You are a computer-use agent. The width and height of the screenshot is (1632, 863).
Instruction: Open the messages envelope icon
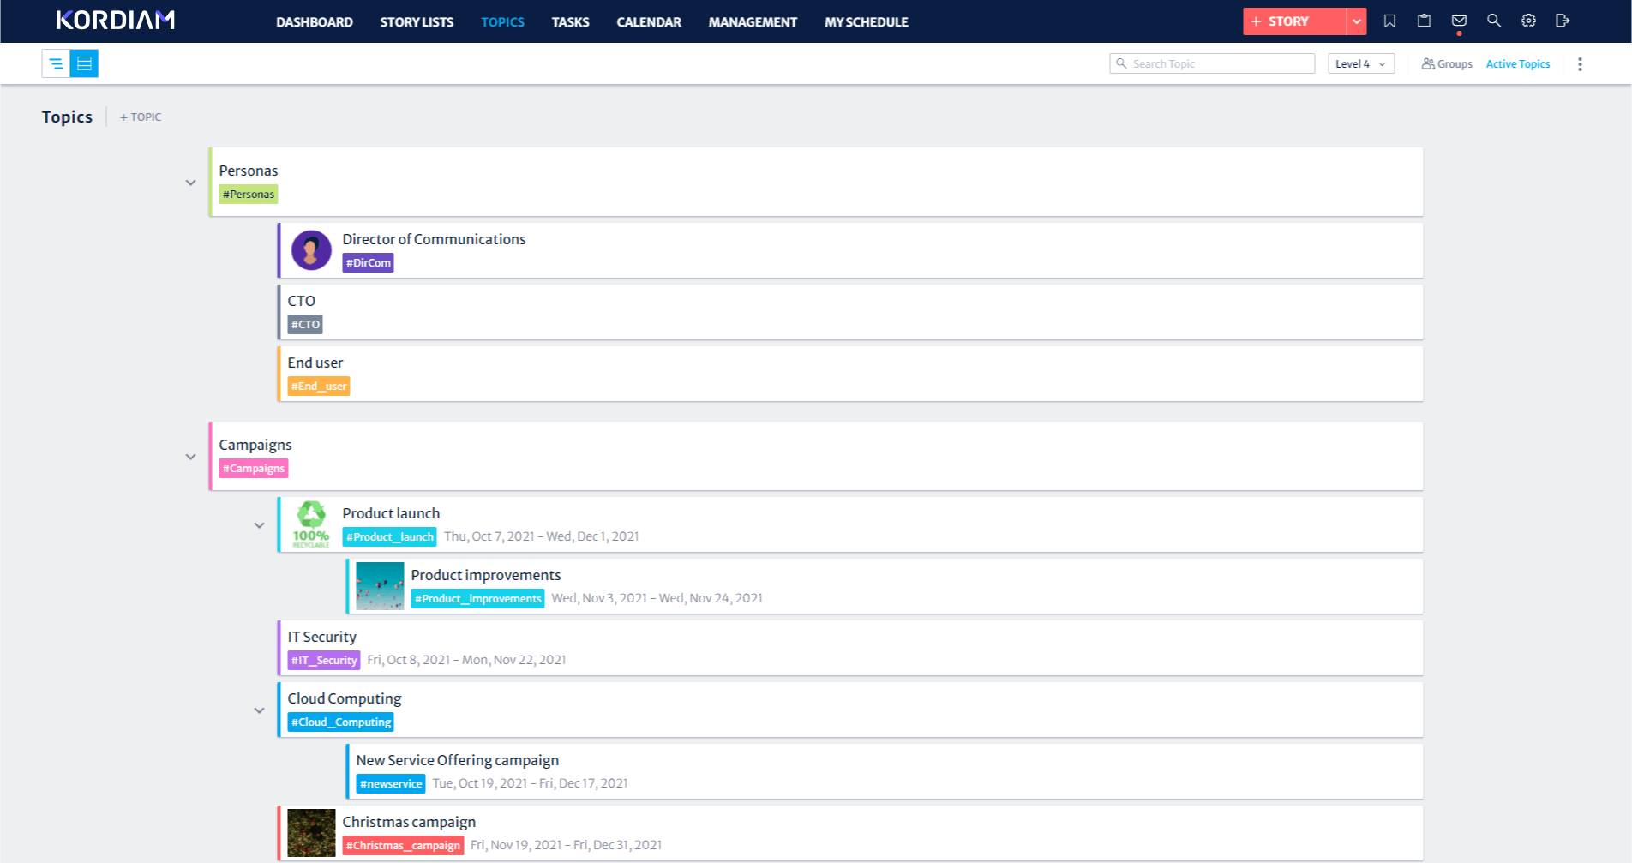click(1459, 21)
